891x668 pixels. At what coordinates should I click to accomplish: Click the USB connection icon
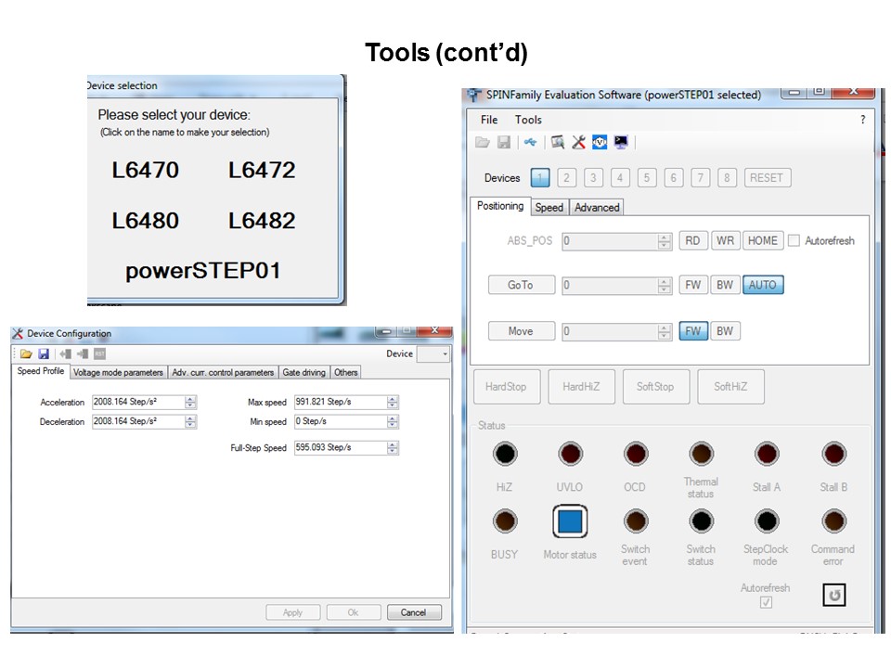[x=529, y=141]
